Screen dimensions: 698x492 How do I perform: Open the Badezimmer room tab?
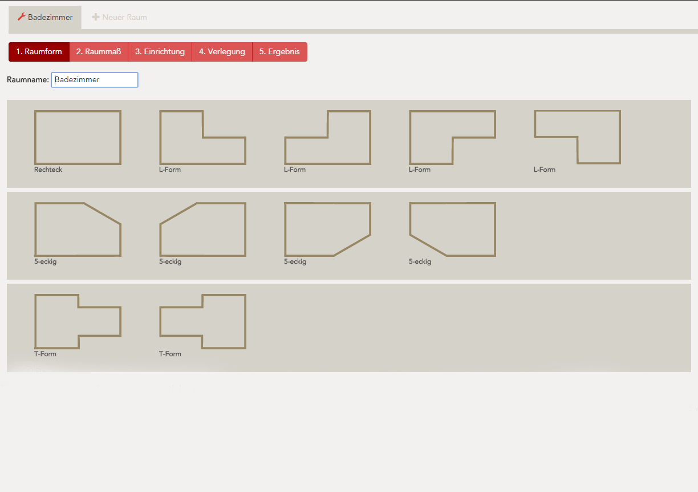click(45, 18)
